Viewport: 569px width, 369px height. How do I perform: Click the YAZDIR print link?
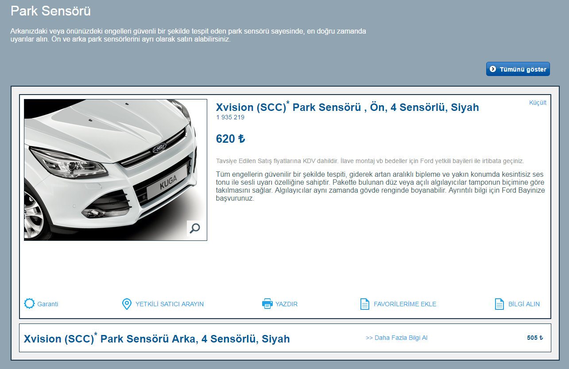[286, 304]
